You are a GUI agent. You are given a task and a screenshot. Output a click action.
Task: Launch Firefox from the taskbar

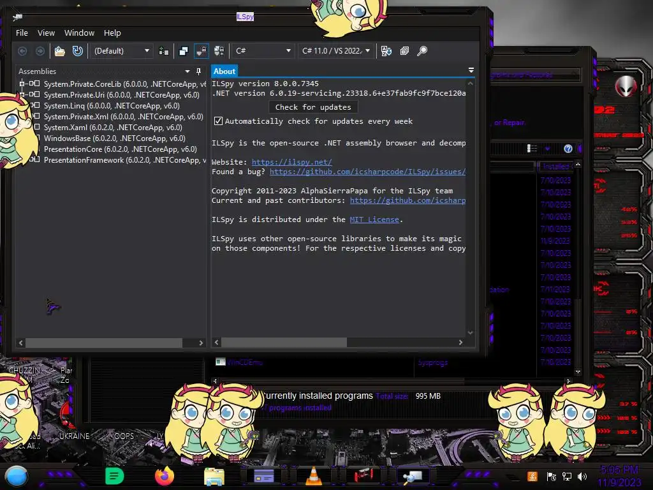point(164,476)
